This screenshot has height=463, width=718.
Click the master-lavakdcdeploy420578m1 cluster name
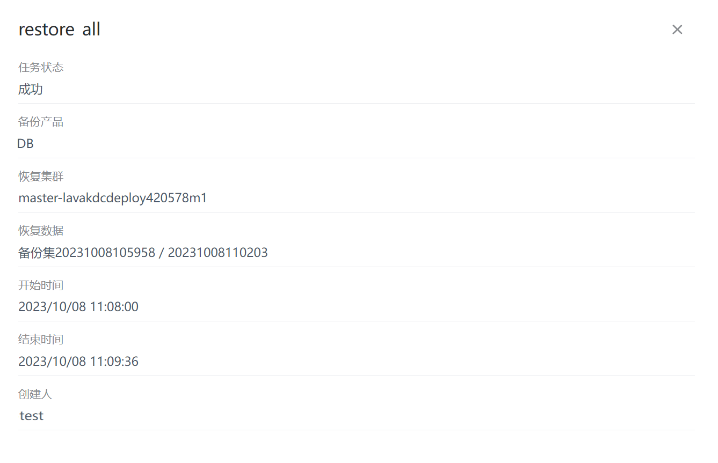[x=113, y=198]
